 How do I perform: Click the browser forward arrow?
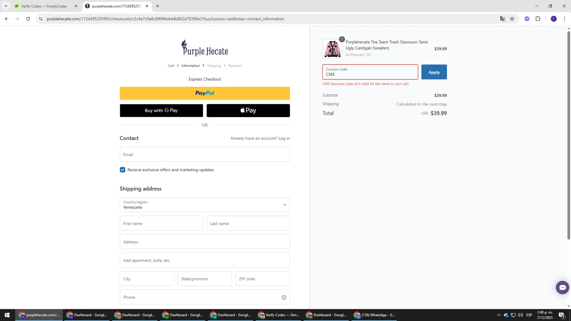click(x=17, y=19)
